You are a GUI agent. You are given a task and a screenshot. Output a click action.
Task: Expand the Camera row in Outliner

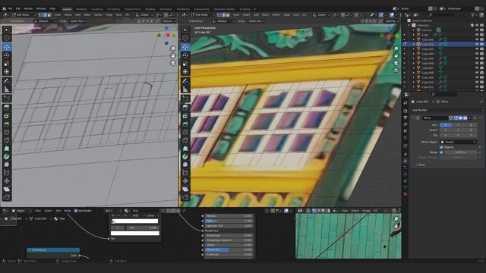coord(413,30)
